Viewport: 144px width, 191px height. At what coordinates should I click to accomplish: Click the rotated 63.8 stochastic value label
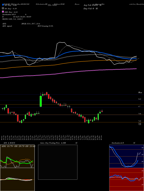pyautogui.click(x=140, y=153)
